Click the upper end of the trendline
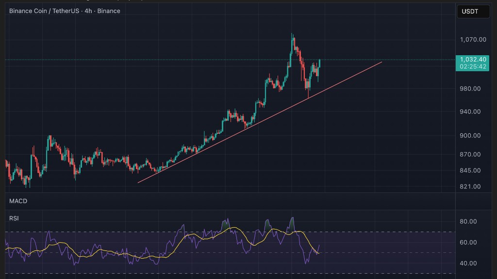Screen dimensions: 497x279 381,62
